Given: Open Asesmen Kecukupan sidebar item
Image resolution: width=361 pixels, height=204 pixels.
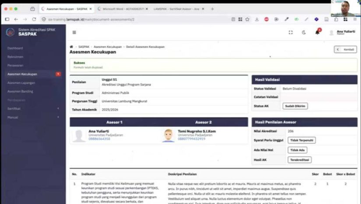Looking at the screenshot, I should [33, 74].
